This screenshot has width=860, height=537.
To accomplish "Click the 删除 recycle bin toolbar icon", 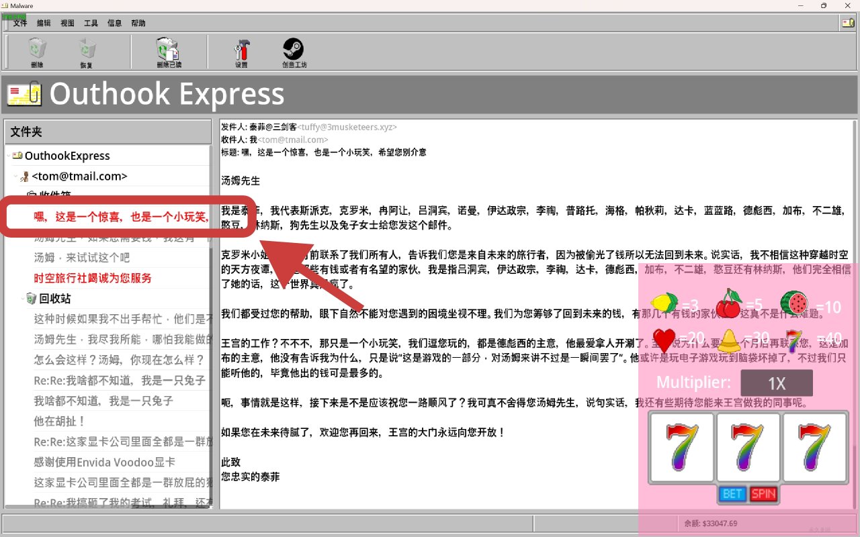I will point(37,49).
